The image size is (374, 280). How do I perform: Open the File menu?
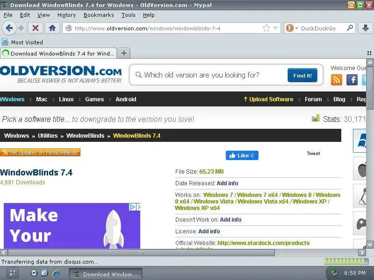click(8, 15)
